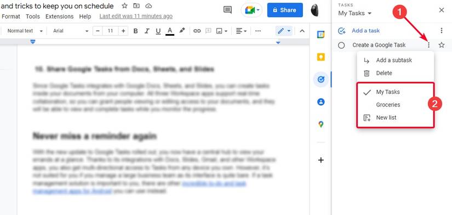Collapse the menus with up chevron

pos(302,31)
